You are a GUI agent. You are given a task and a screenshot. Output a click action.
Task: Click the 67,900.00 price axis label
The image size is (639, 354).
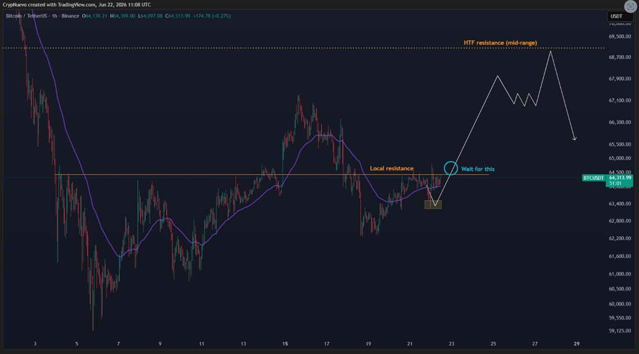pyautogui.click(x=620, y=79)
